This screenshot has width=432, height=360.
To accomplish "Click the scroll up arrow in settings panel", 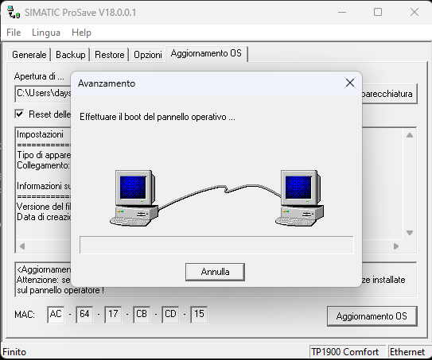I will pos(410,135).
